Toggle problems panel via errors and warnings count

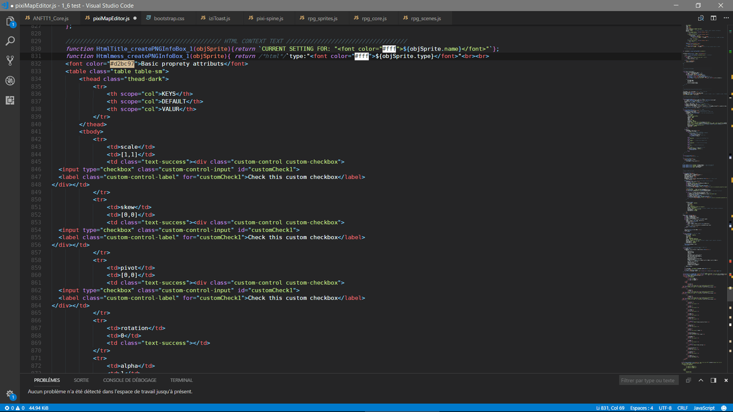click(14, 408)
